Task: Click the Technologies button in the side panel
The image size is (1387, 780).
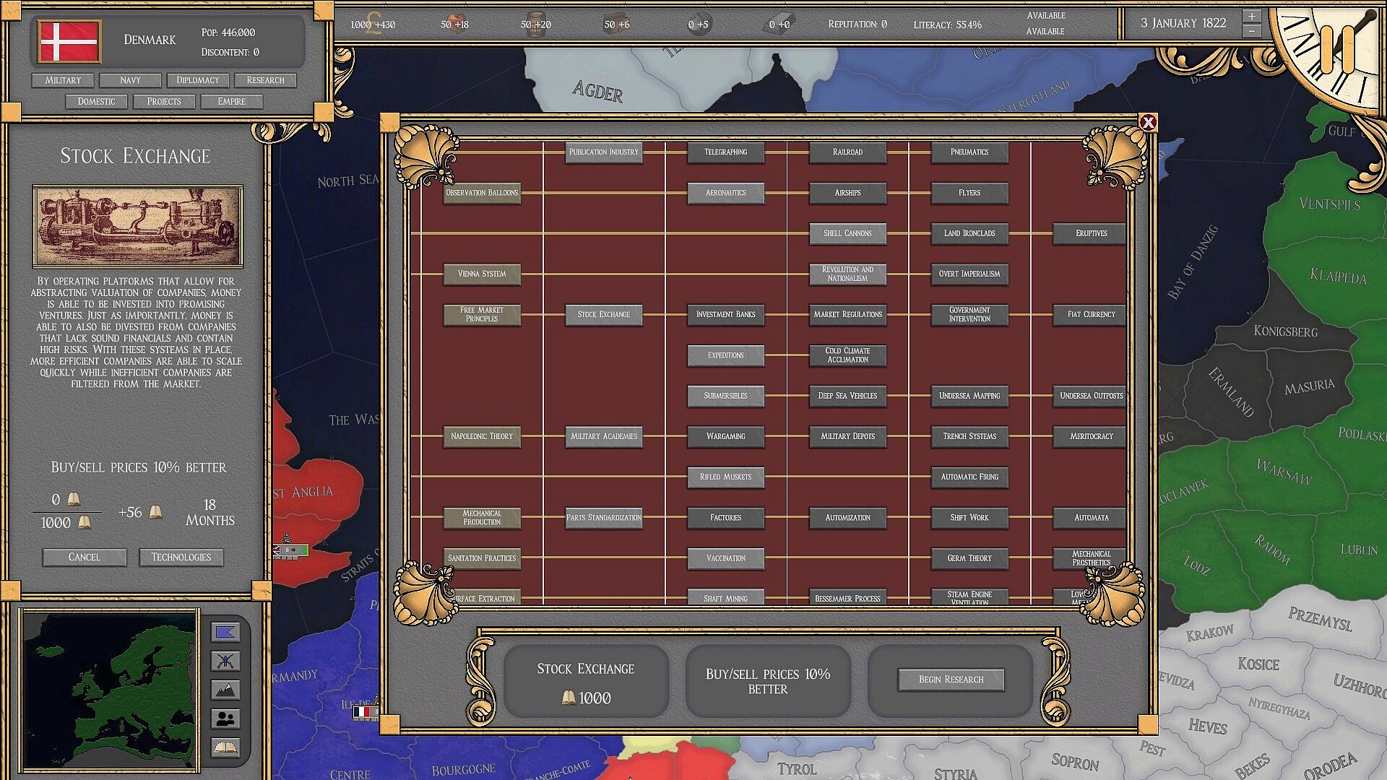Action: (x=181, y=557)
